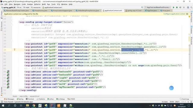Click the Windows Start button
Image resolution: width=193 pixels, height=108 pixels.
pyautogui.click(x=3, y=105)
